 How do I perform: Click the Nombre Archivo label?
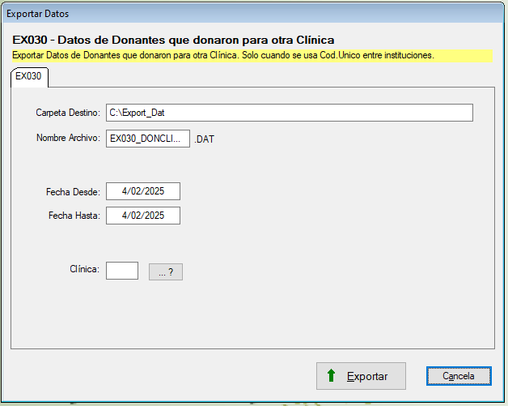coord(67,138)
